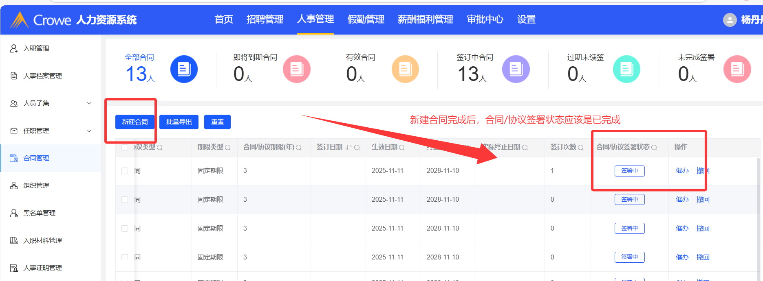Click the 批量导出 button
This screenshot has height=281, width=763.
coord(179,122)
